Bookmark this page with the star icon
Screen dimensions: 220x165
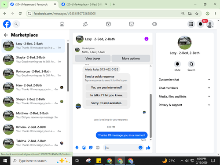pos(197,14)
